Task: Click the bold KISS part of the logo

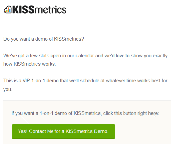Action: pyautogui.click(x=23, y=10)
